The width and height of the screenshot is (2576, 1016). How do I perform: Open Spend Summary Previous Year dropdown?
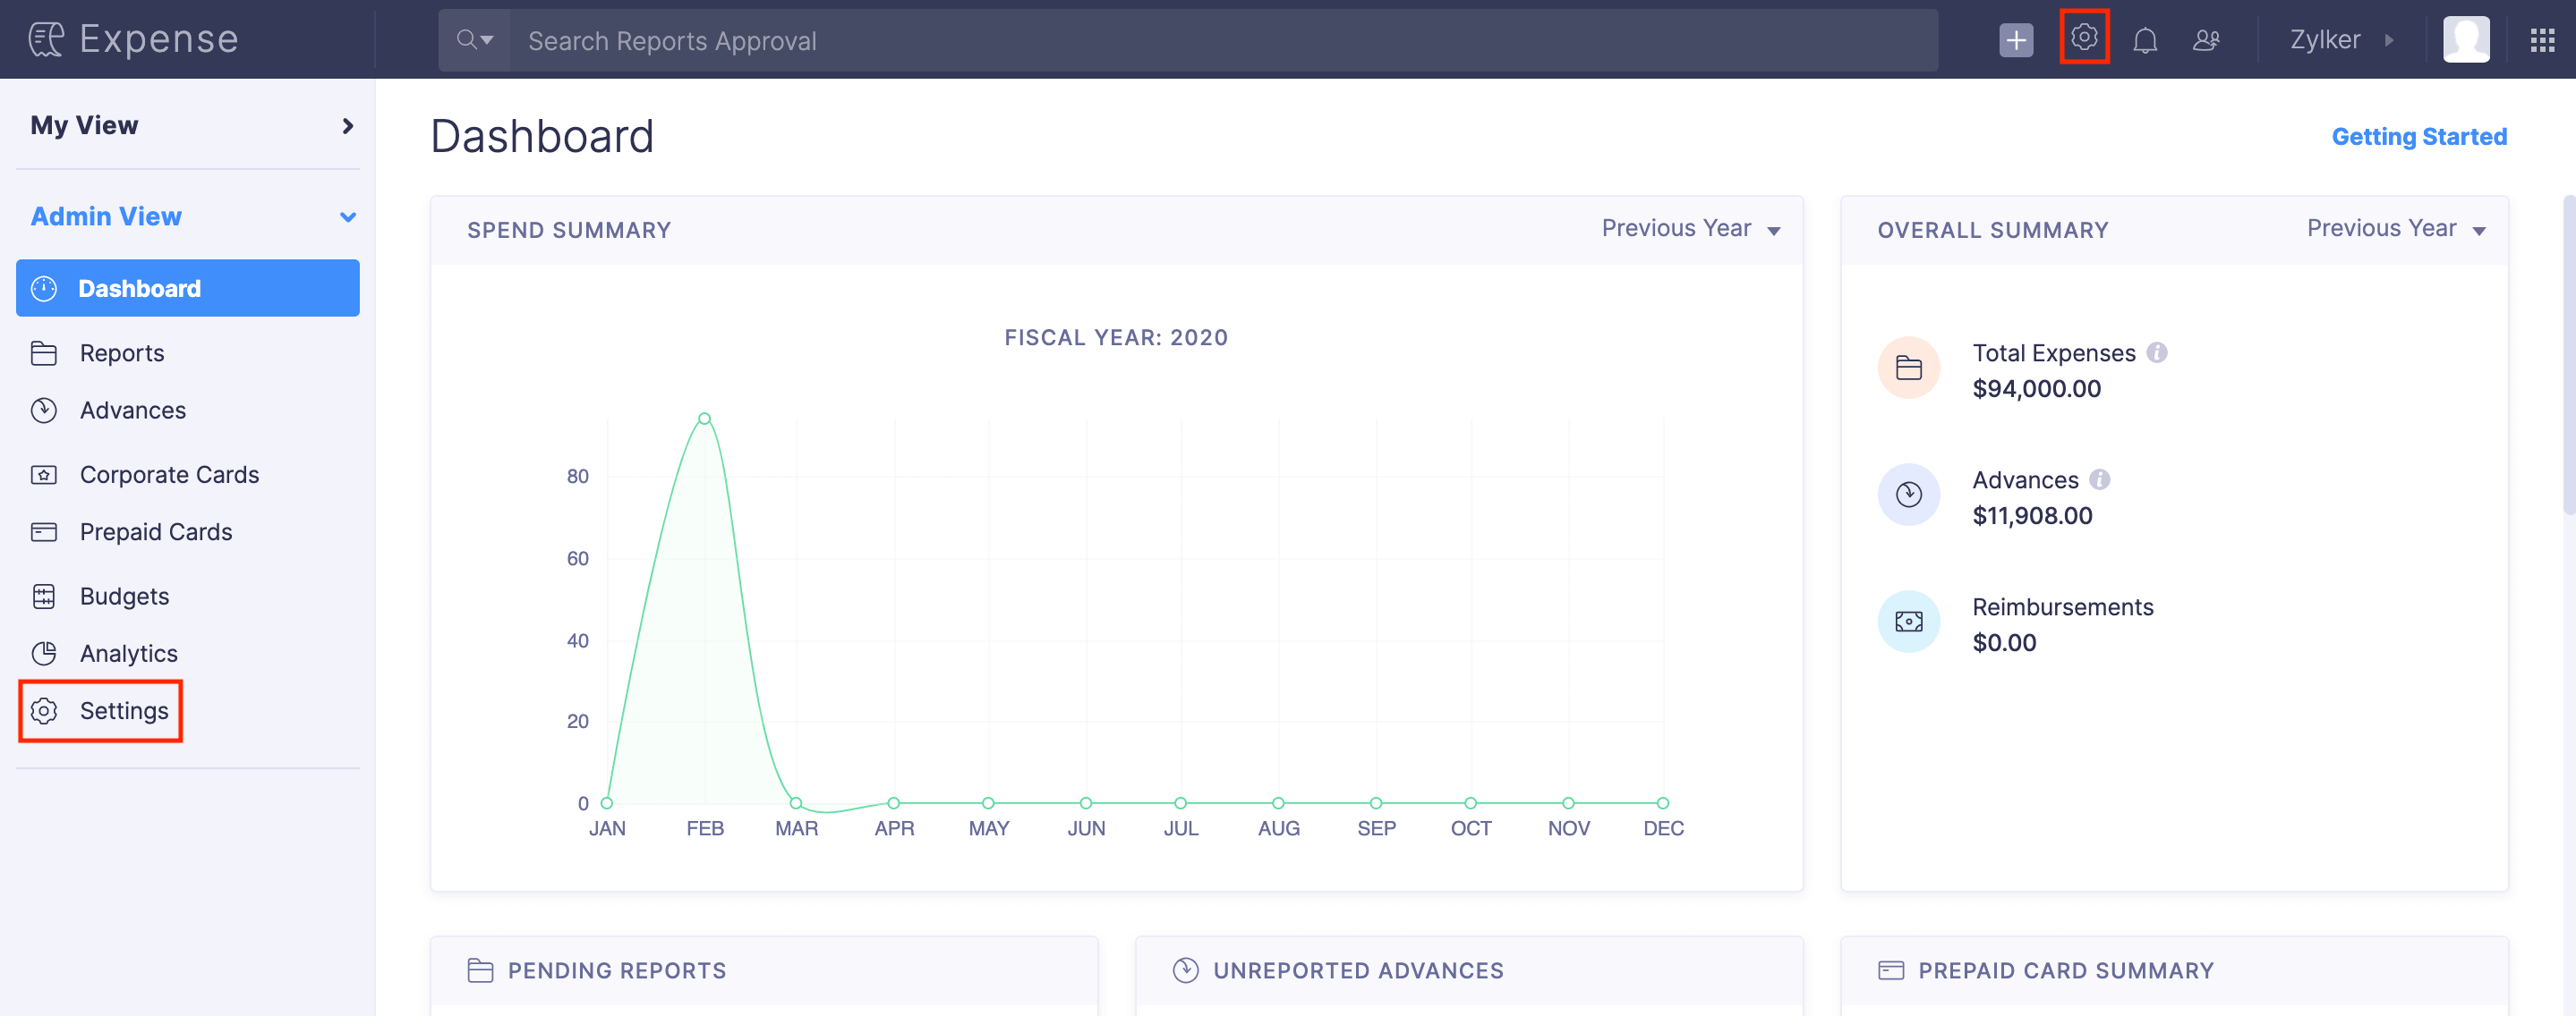pyautogui.click(x=1692, y=228)
